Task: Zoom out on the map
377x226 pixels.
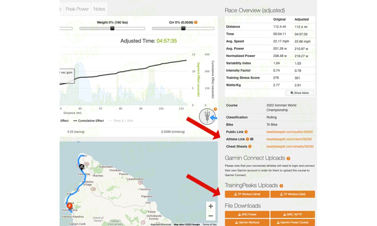Action: [211, 216]
